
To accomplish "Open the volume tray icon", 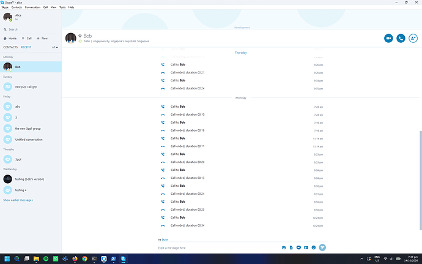I will coord(391,259).
